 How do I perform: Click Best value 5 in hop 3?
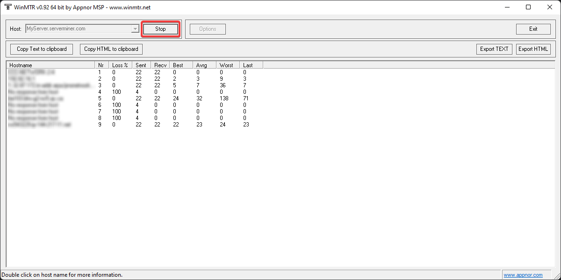pos(174,85)
